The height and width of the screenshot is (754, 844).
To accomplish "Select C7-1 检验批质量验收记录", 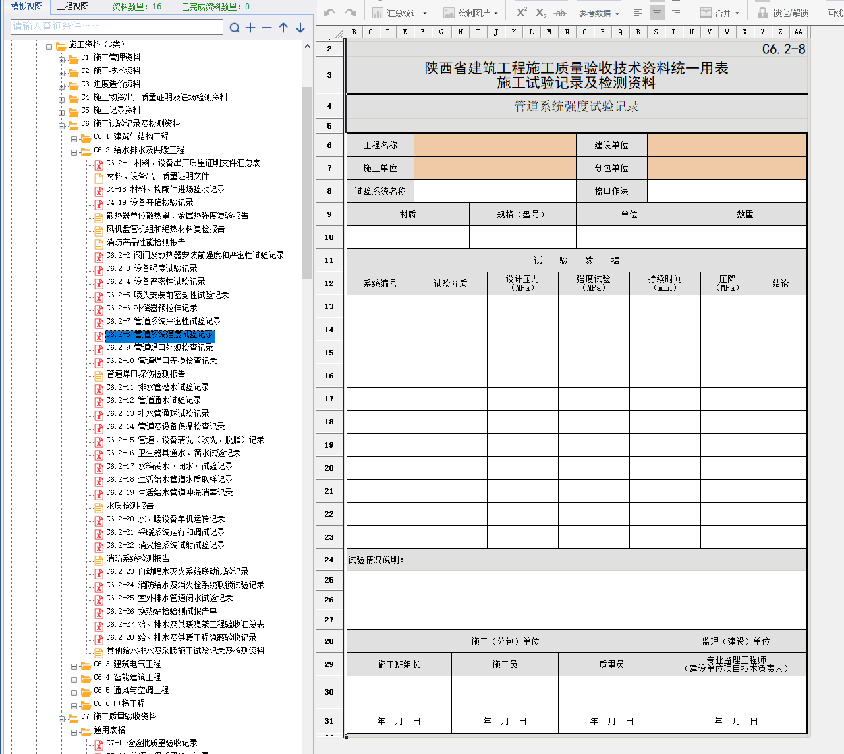I will pos(152,743).
